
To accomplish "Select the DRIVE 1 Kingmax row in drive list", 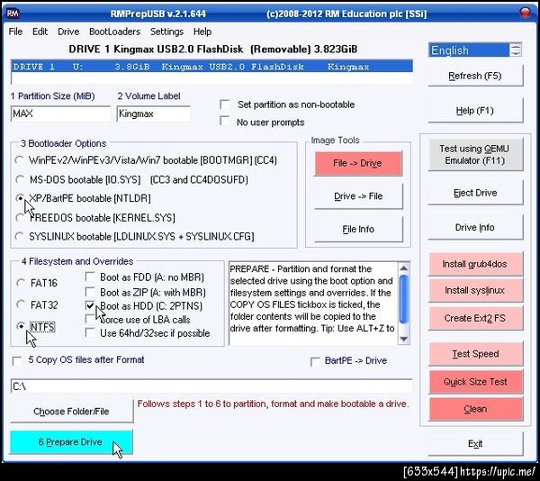I will point(211,66).
